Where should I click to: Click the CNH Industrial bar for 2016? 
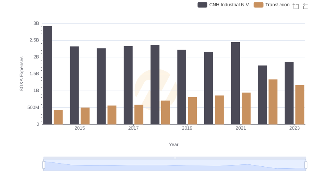click(x=101, y=86)
